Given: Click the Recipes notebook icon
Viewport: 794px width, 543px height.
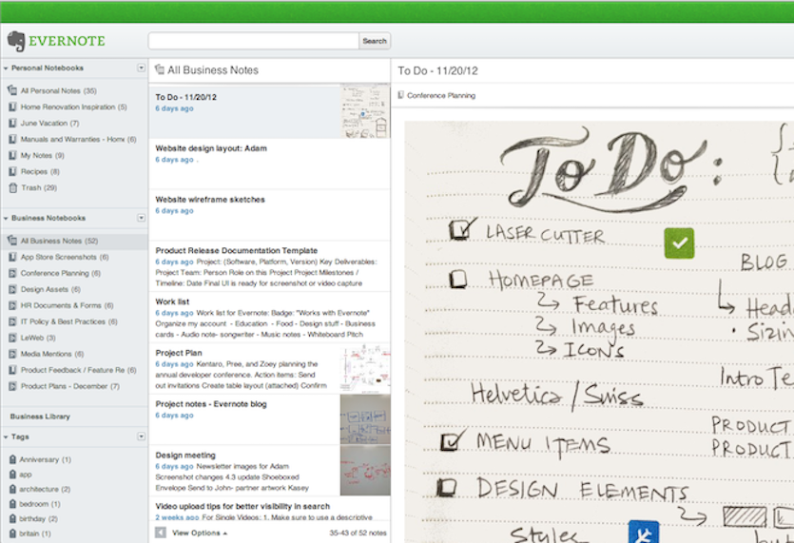Looking at the screenshot, I should (12, 172).
